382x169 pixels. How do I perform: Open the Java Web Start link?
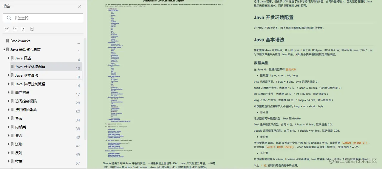coord(115,44)
